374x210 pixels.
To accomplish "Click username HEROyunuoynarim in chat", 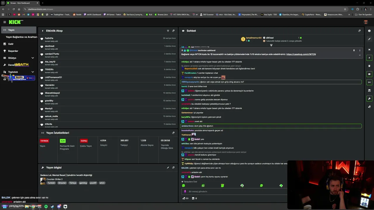I will (x=190, y=82).
